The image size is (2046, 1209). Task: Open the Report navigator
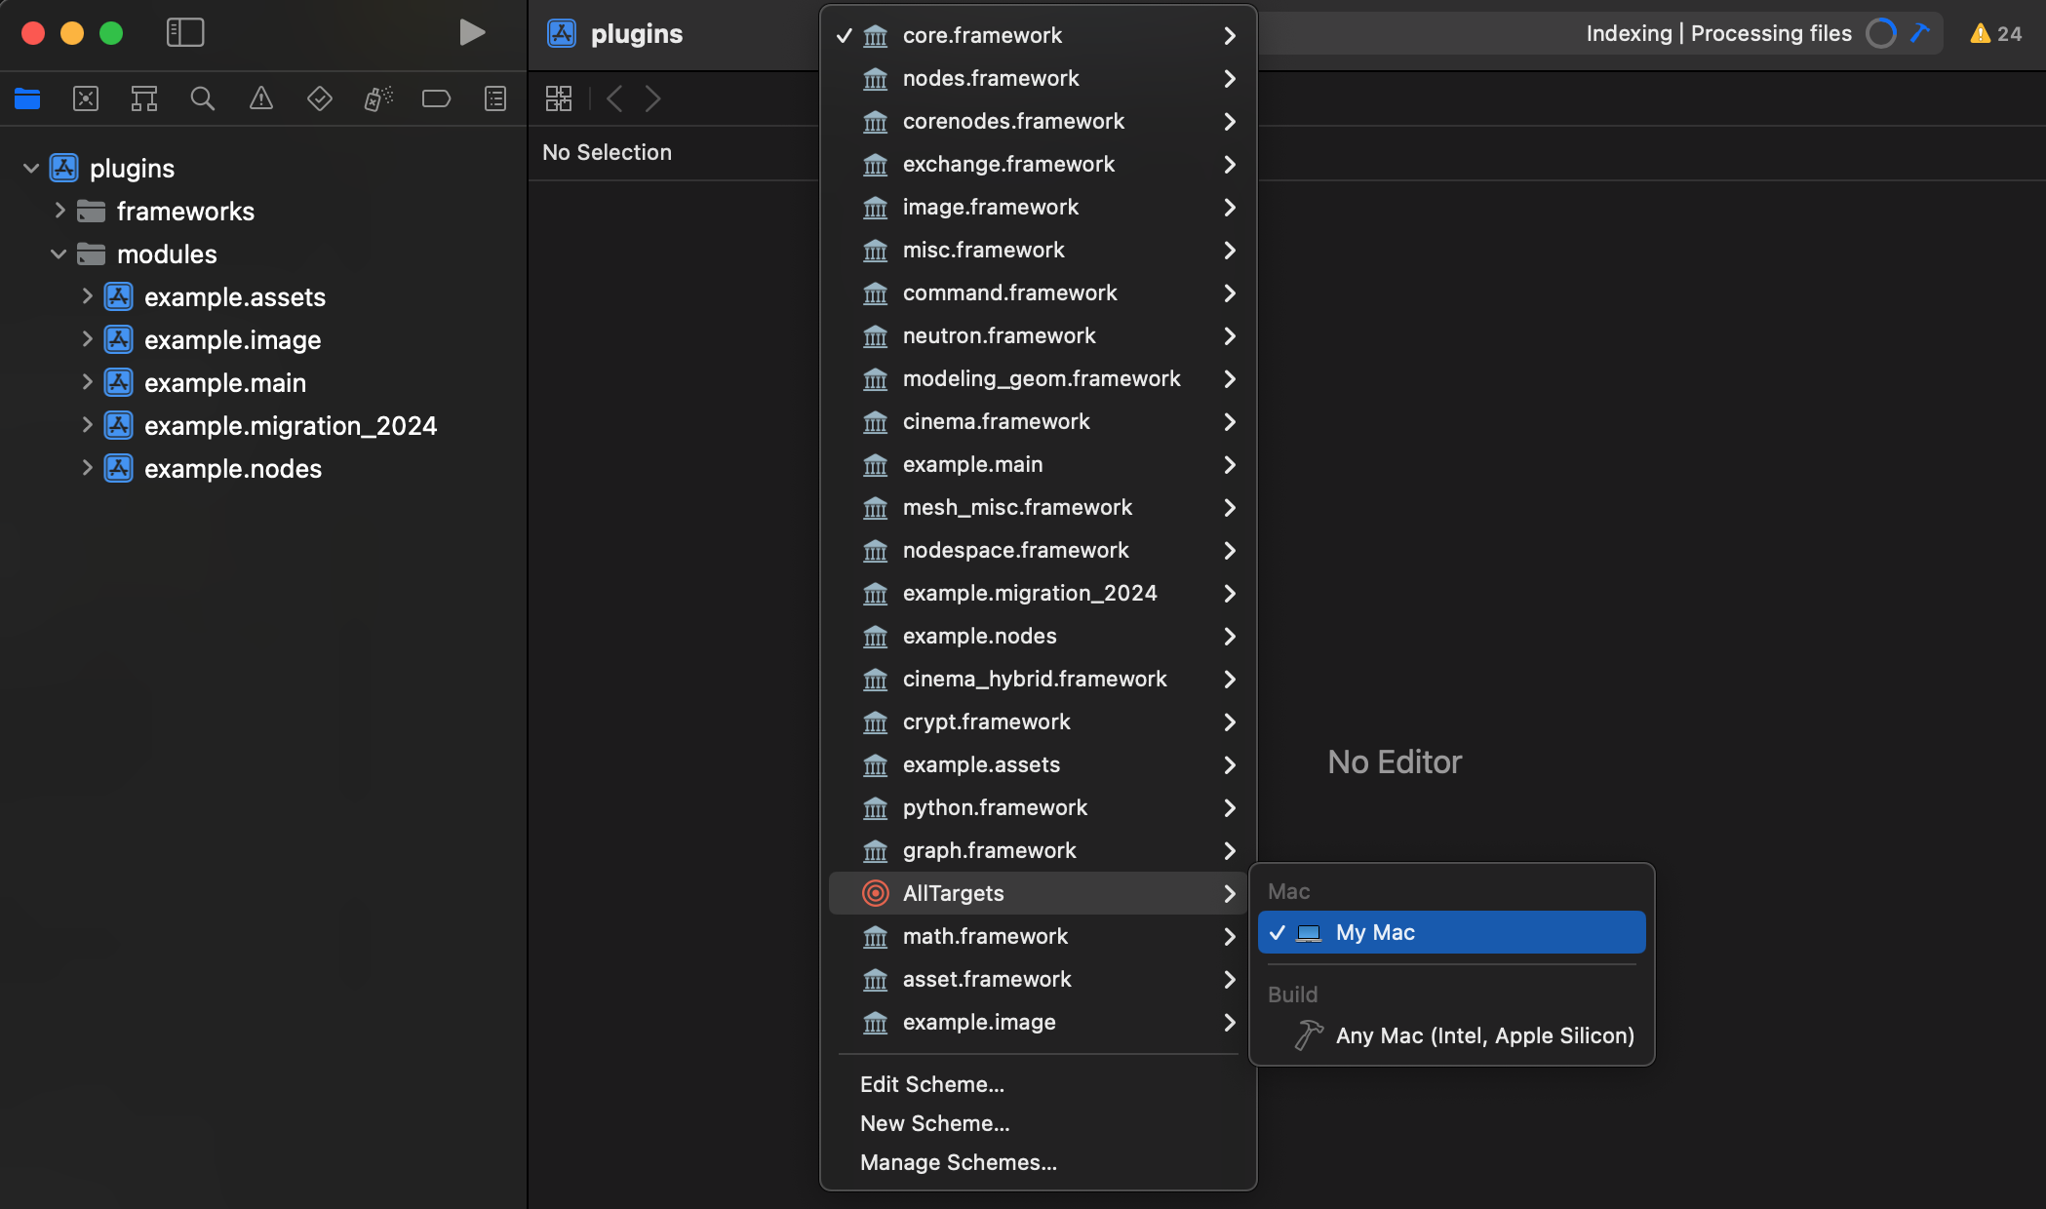pyautogui.click(x=495, y=98)
